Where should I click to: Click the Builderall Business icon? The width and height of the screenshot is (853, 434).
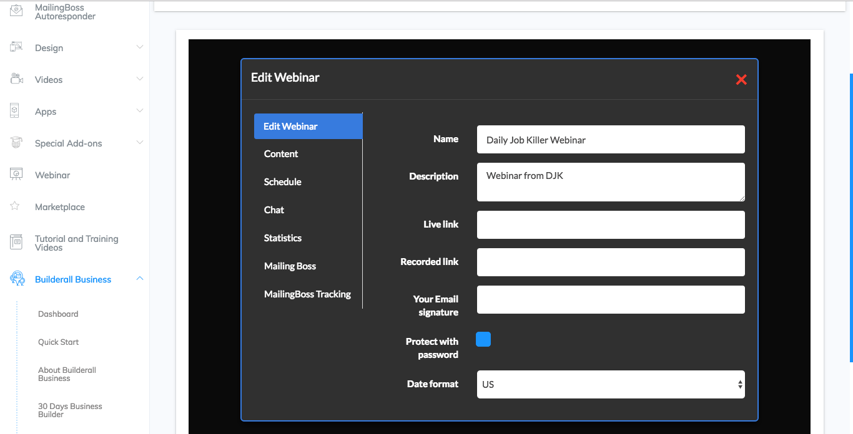tap(17, 279)
